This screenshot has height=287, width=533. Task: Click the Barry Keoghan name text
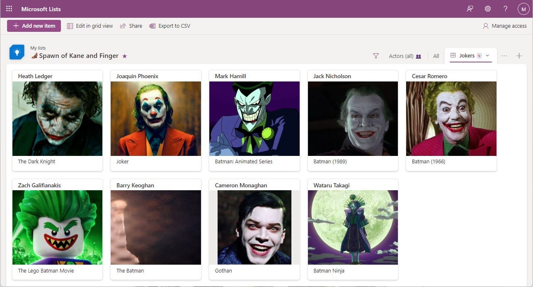135,185
